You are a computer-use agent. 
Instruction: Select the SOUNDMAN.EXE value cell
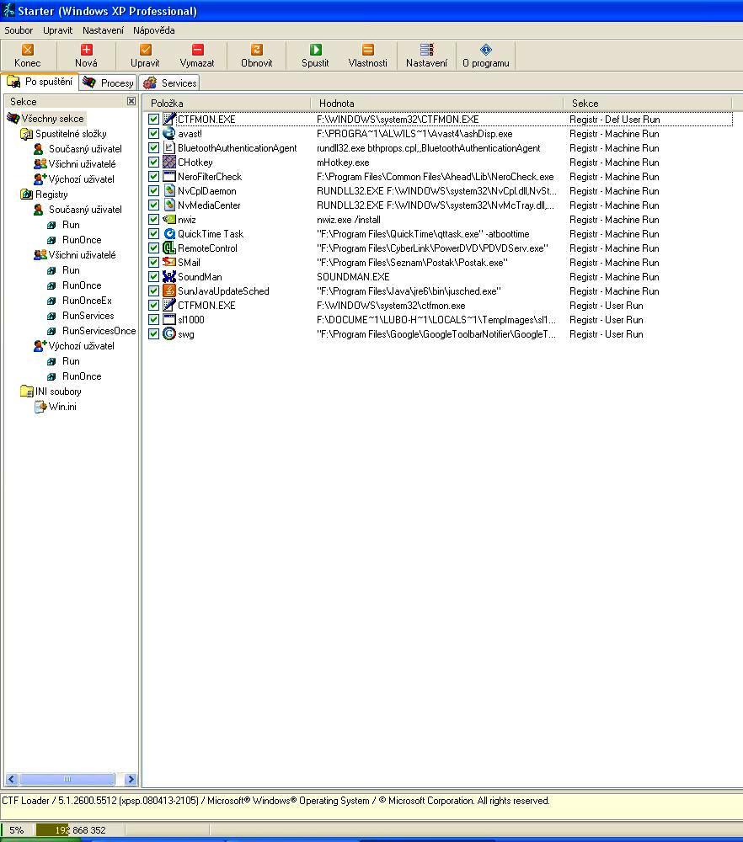353,277
